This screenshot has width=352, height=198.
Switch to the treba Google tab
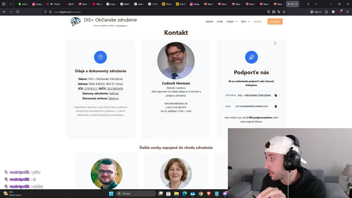[111, 4]
